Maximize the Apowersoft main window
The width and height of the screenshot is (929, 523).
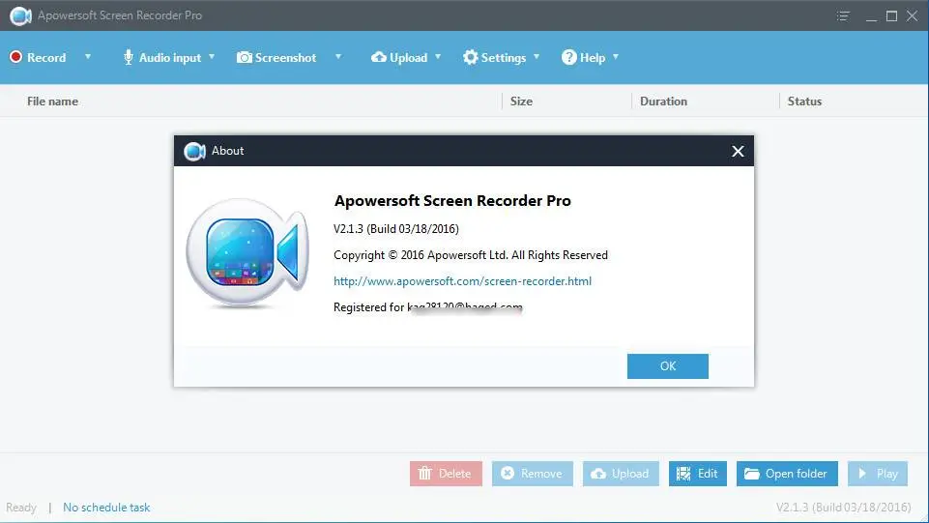[891, 16]
